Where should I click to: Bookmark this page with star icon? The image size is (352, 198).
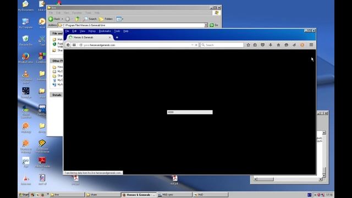tap(248, 45)
